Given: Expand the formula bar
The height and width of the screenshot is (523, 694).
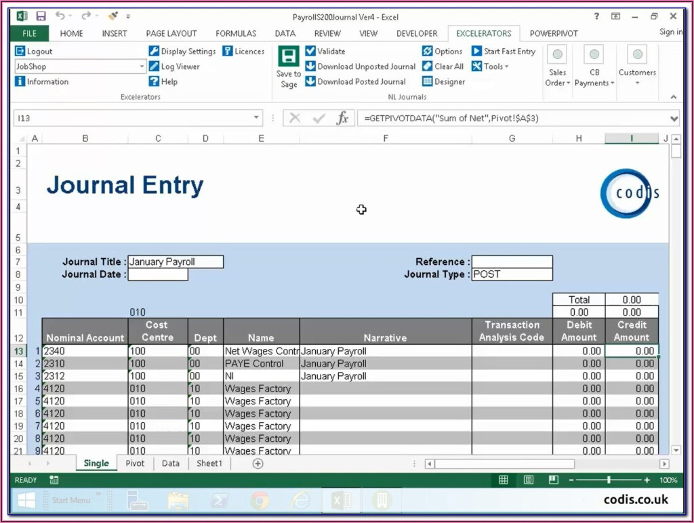Looking at the screenshot, I should click(674, 119).
